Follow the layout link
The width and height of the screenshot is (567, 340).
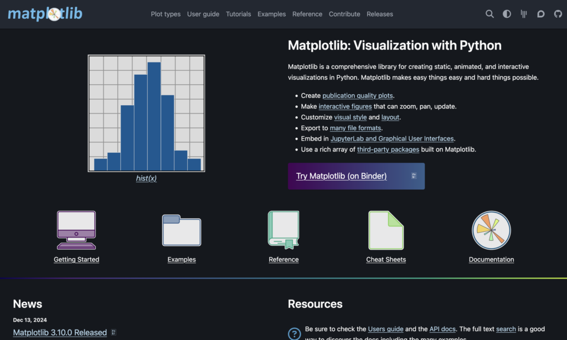pos(390,117)
